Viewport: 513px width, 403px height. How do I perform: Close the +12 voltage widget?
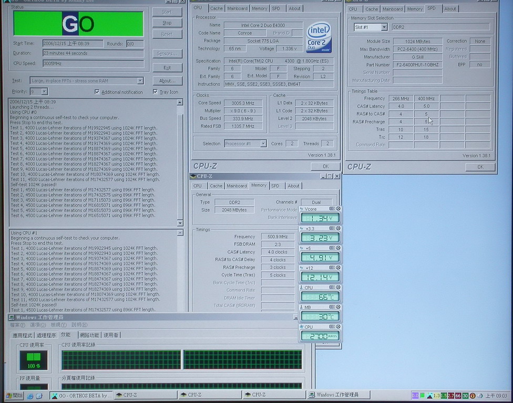(x=338, y=268)
